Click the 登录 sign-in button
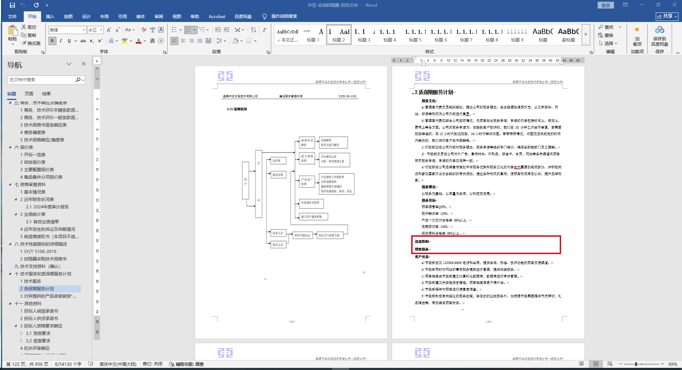The width and height of the screenshot is (682, 370). (x=605, y=5)
